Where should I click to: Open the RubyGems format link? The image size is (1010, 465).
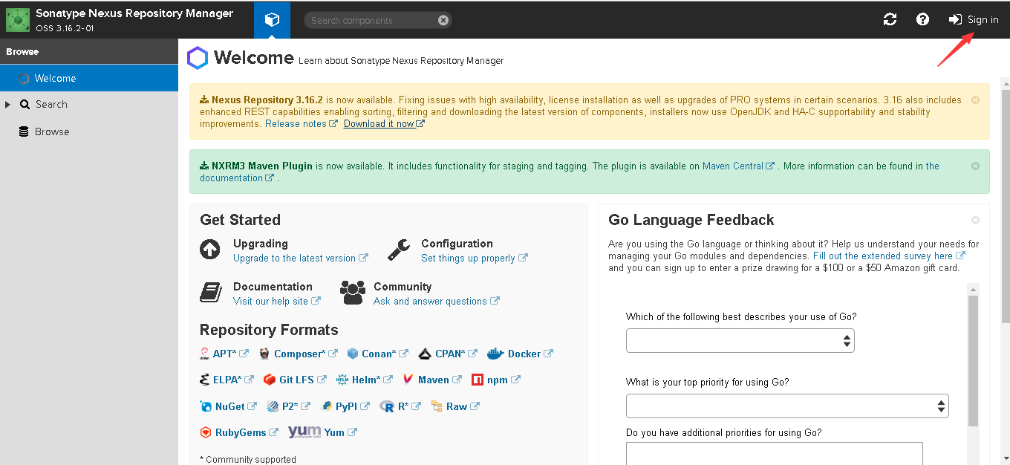(247, 432)
